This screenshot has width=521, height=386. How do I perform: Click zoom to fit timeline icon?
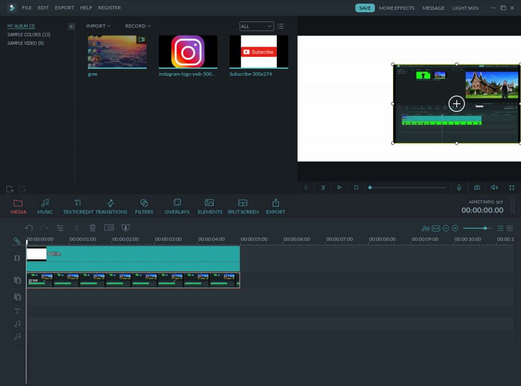(x=436, y=228)
